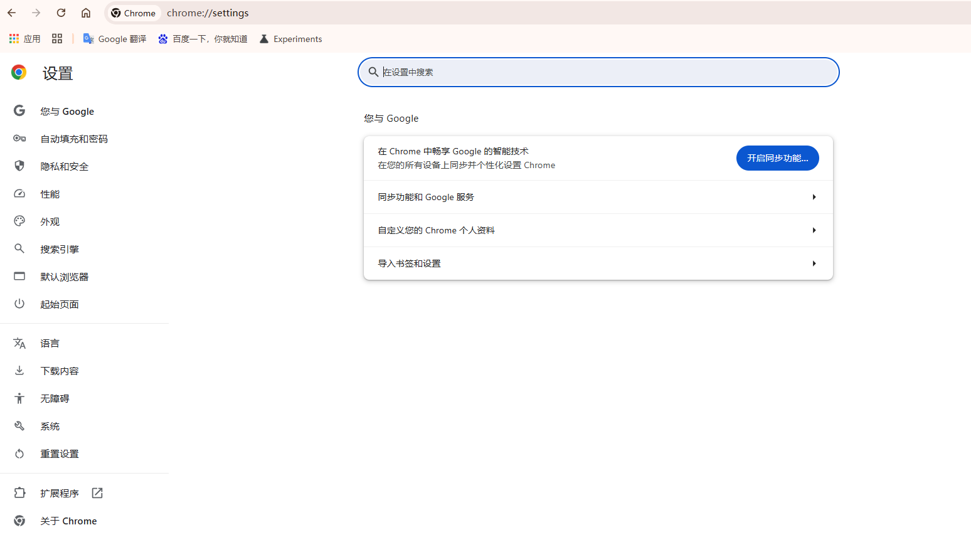Open the Experiments bookmark
The height and width of the screenshot is (557, 971).
(290, 39)
